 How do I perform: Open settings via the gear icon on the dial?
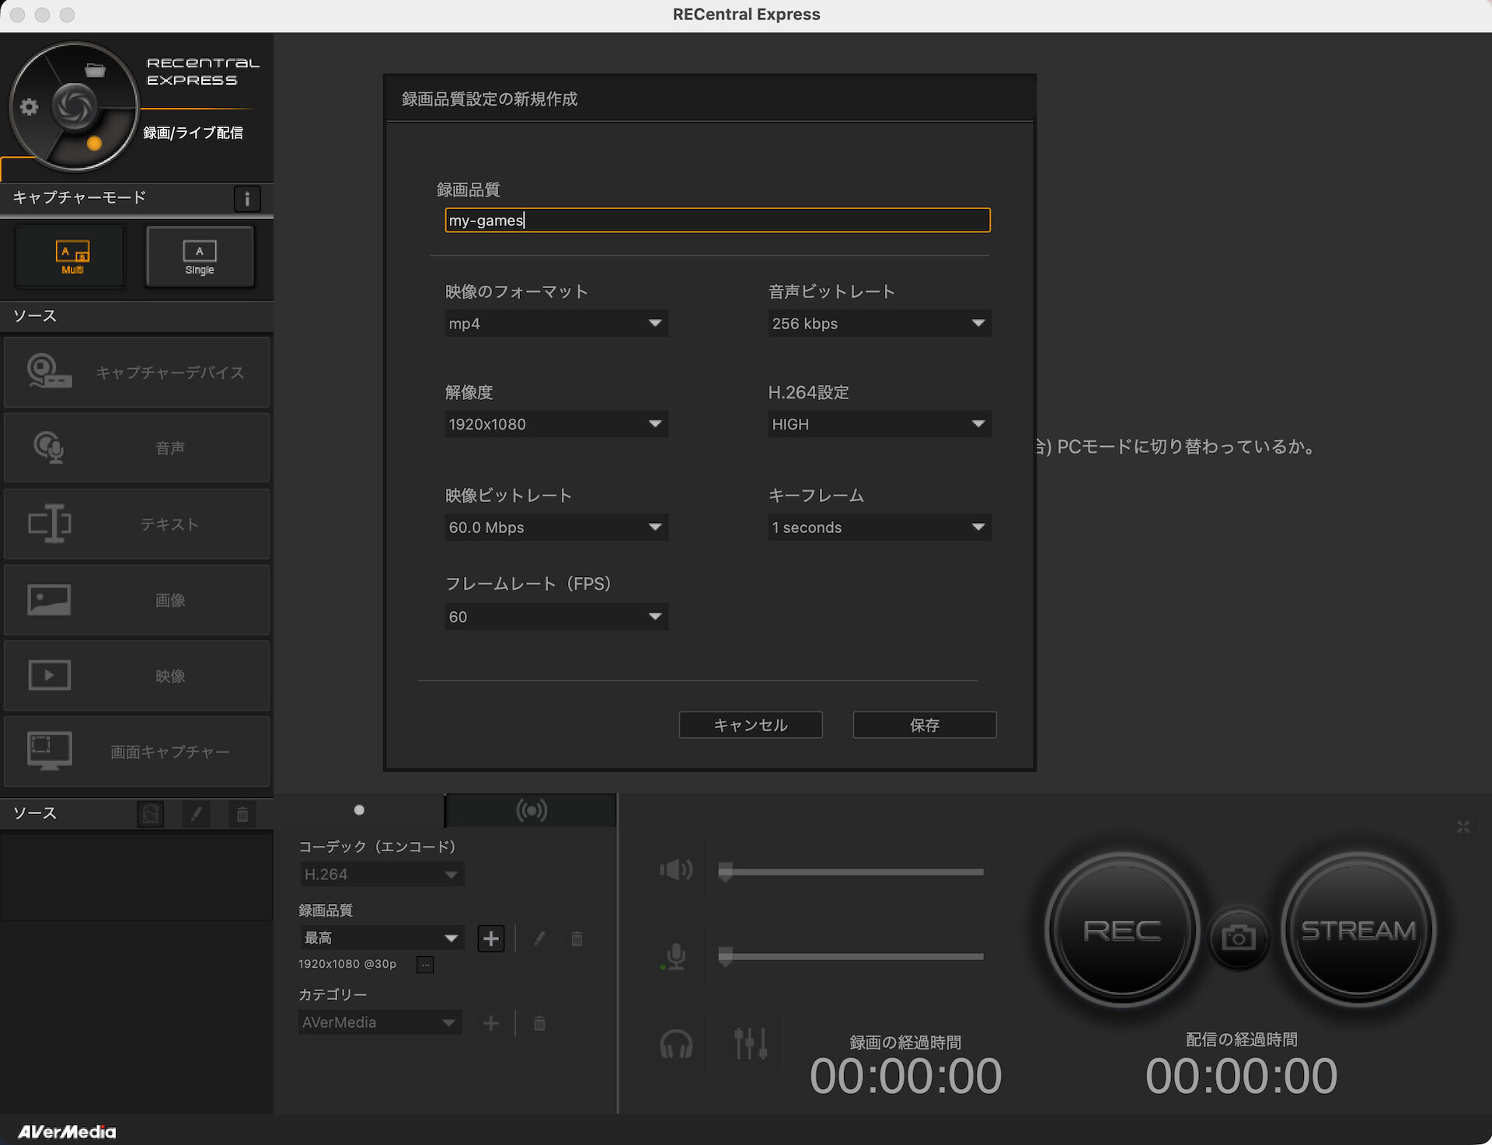[x=30, y=107]
